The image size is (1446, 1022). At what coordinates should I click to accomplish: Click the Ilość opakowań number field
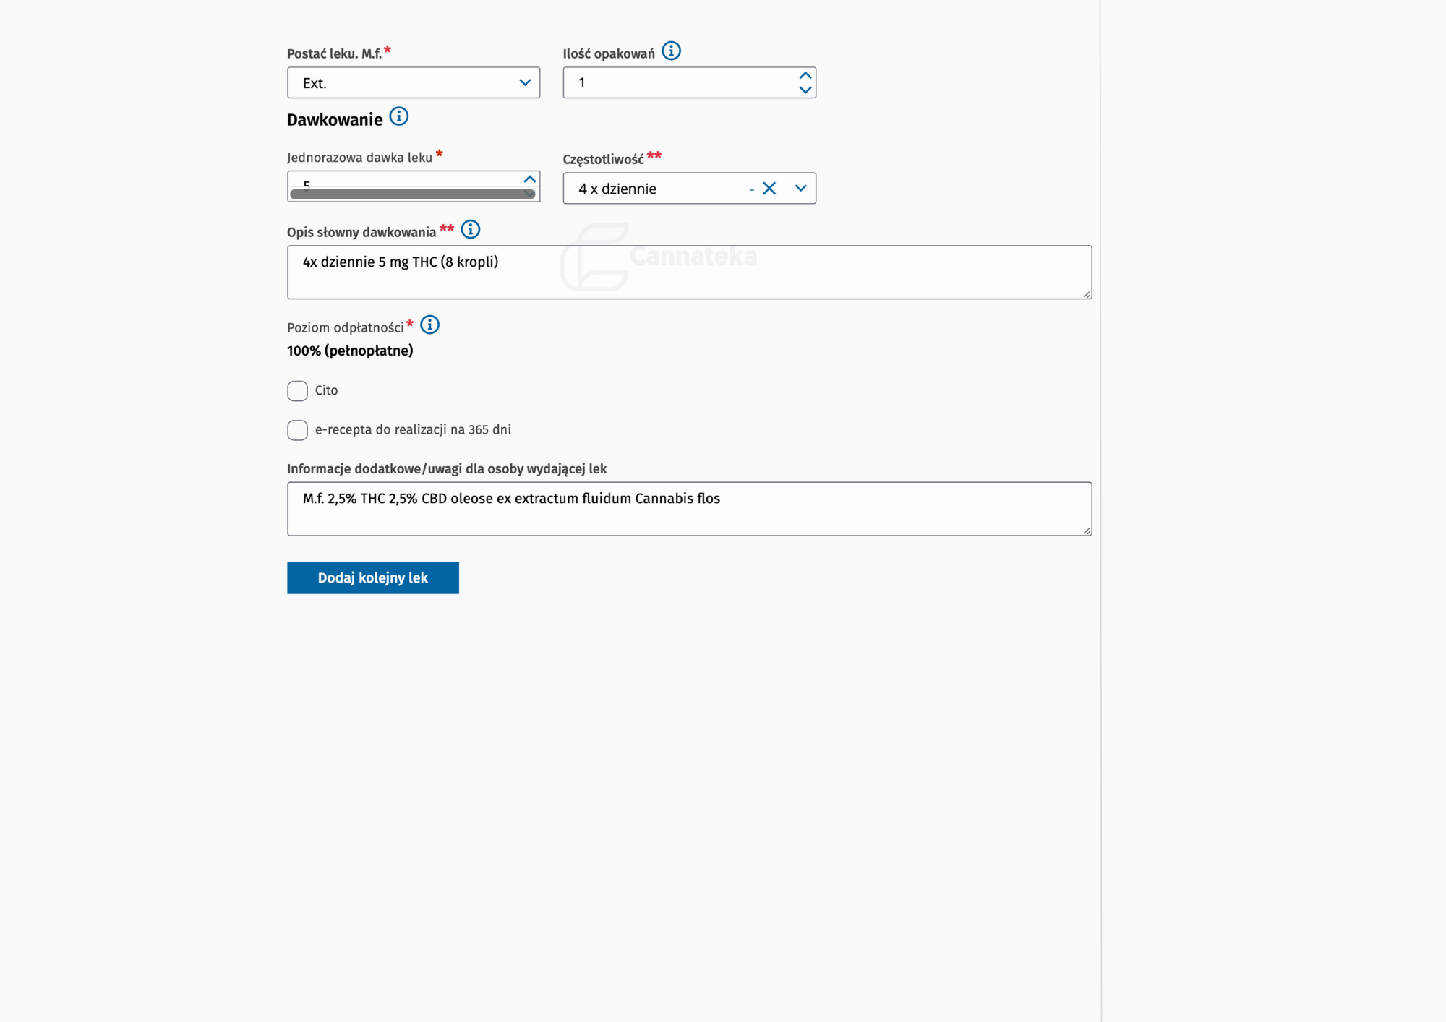[x=680, y=83]
